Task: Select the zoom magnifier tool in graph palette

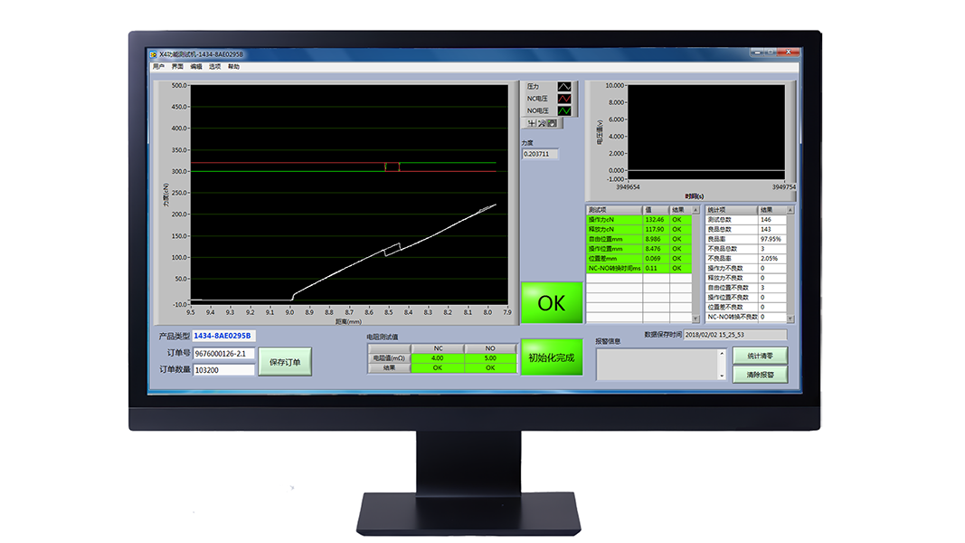Action: [x=542, y=123]
